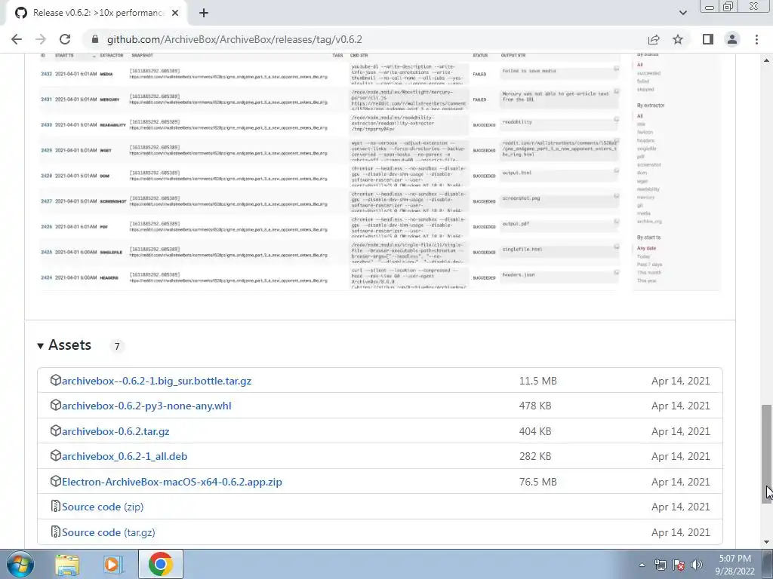Click the lock icon in address bar
This screenshot has height=579, width=773.
95,39
